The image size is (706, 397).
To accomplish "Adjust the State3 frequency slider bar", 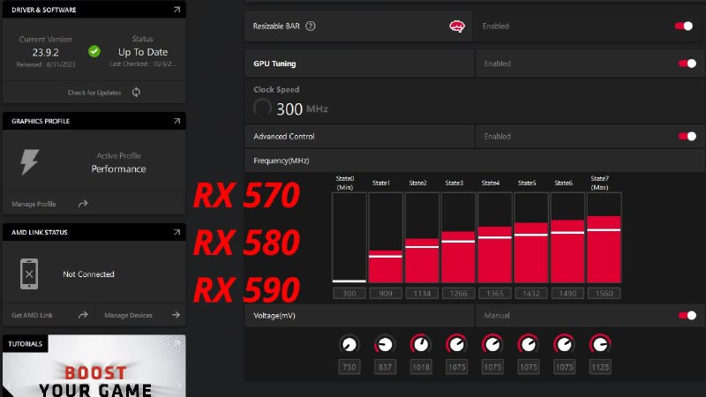I will click(x=458, y=237).
